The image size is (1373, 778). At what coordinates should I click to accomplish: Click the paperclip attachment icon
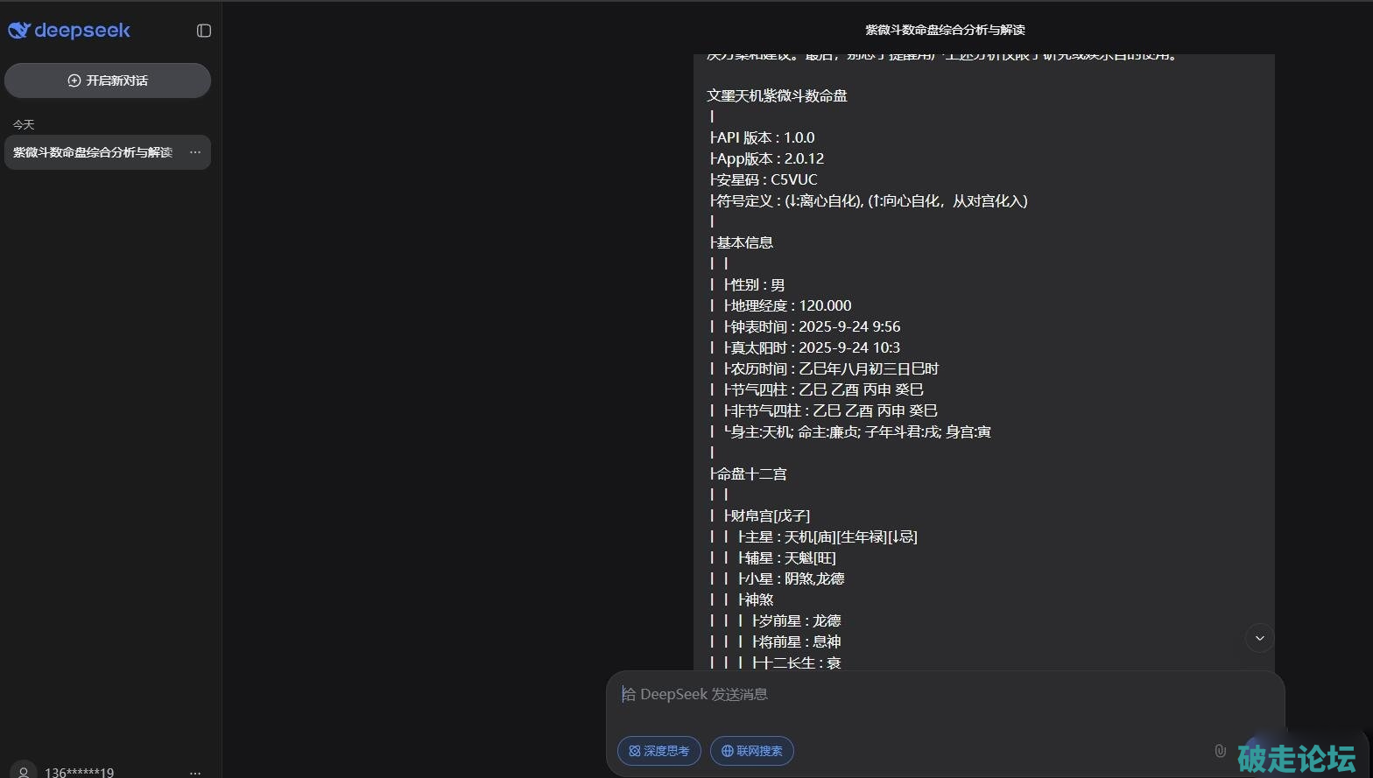click(1220, 751)
